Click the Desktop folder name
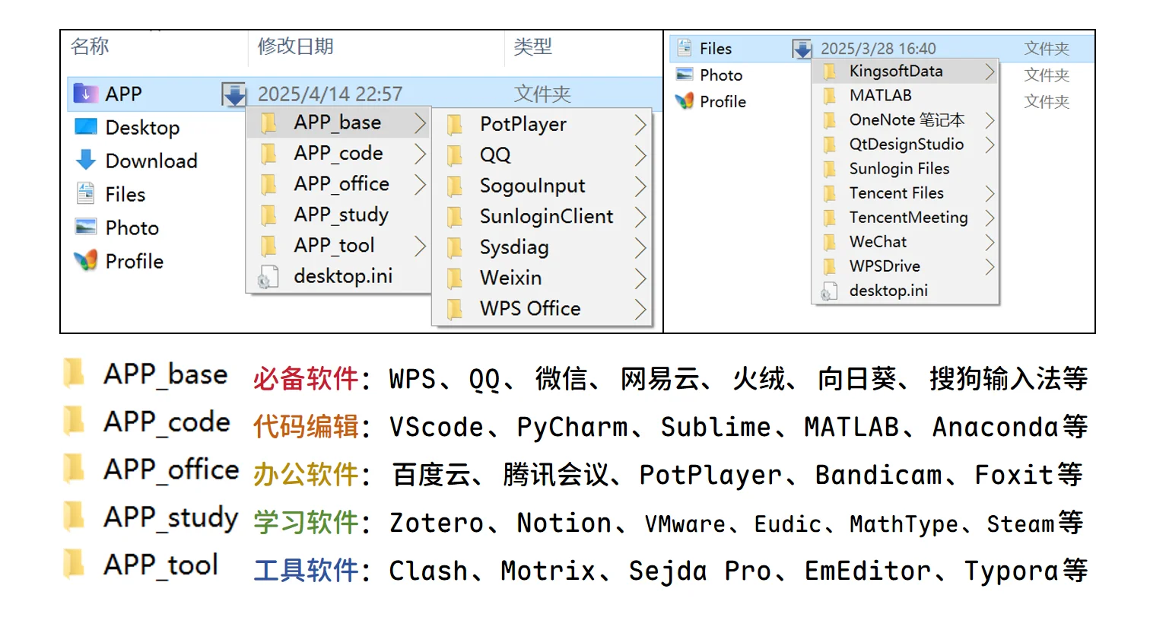The height and width of the screenshot is (627, 1150). click(143, 128)
